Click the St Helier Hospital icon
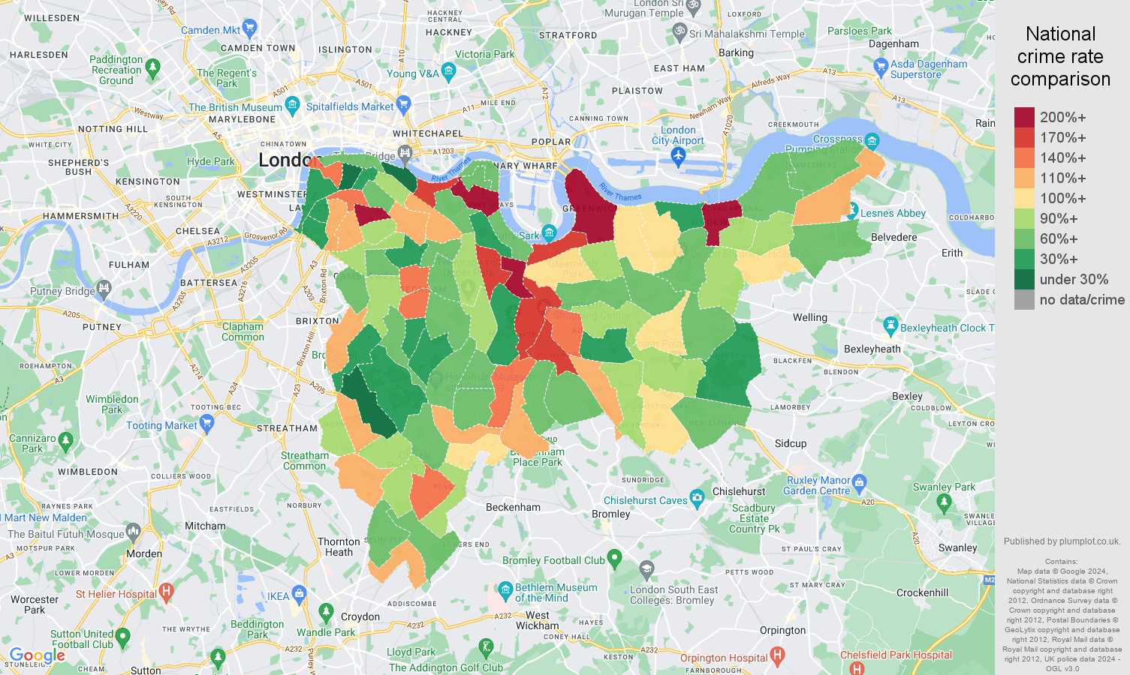The width and height of the screenshot is (1130, 675). point(167,592)
